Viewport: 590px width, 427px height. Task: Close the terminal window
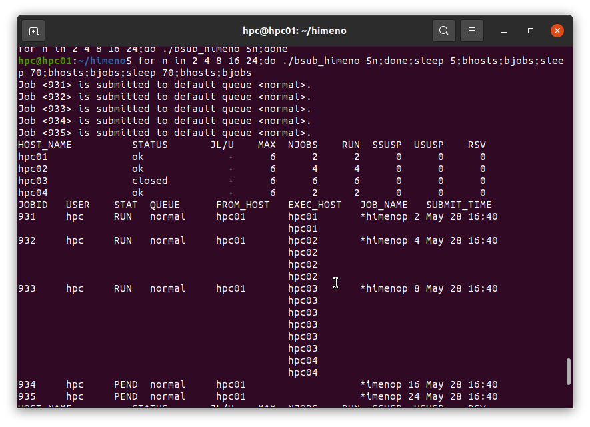click(x=557, y=31)
